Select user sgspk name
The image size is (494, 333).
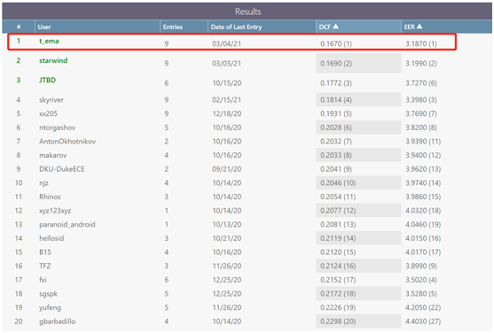coord(48,294)
